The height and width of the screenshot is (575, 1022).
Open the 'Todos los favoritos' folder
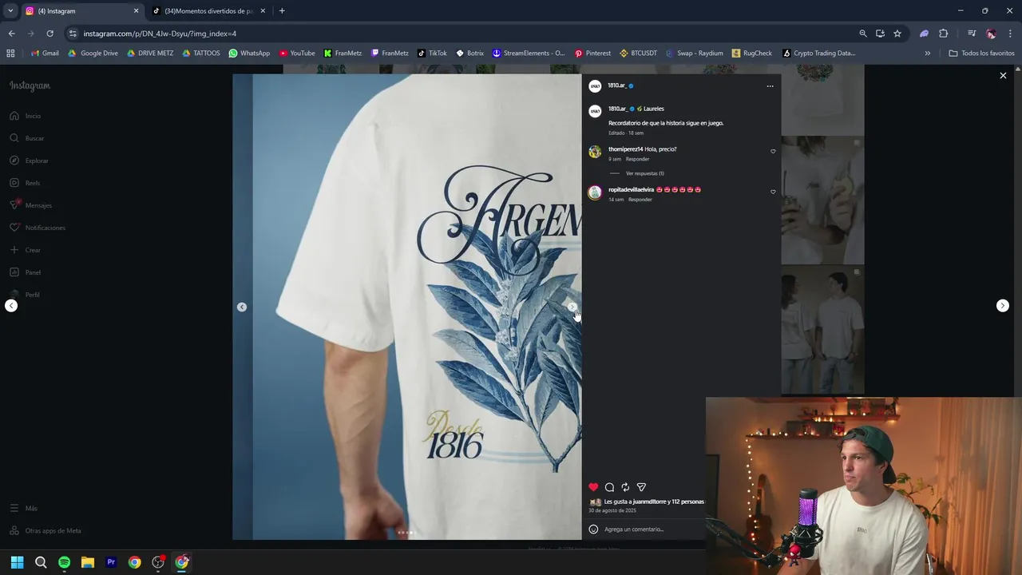pyautogui.click(x=981, y=54)
